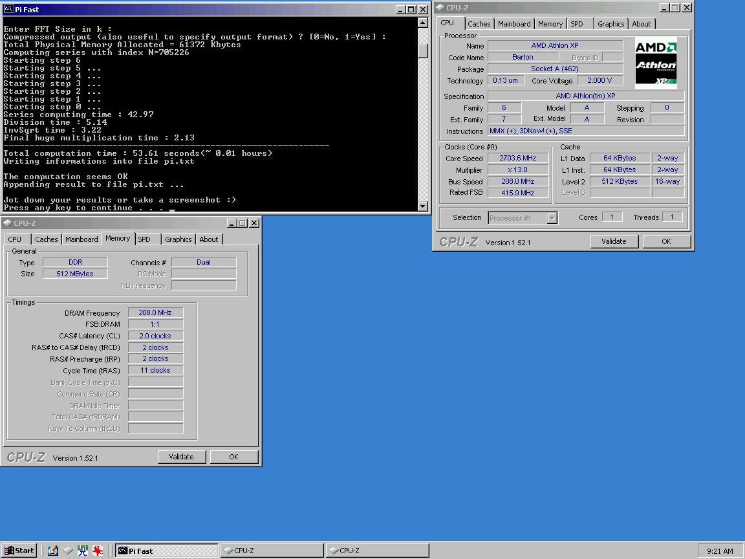This screenshot has height=559, width=745.
Task: Close the Pi Fast console window
Action: pyautogui.click(x=423, y=9)
